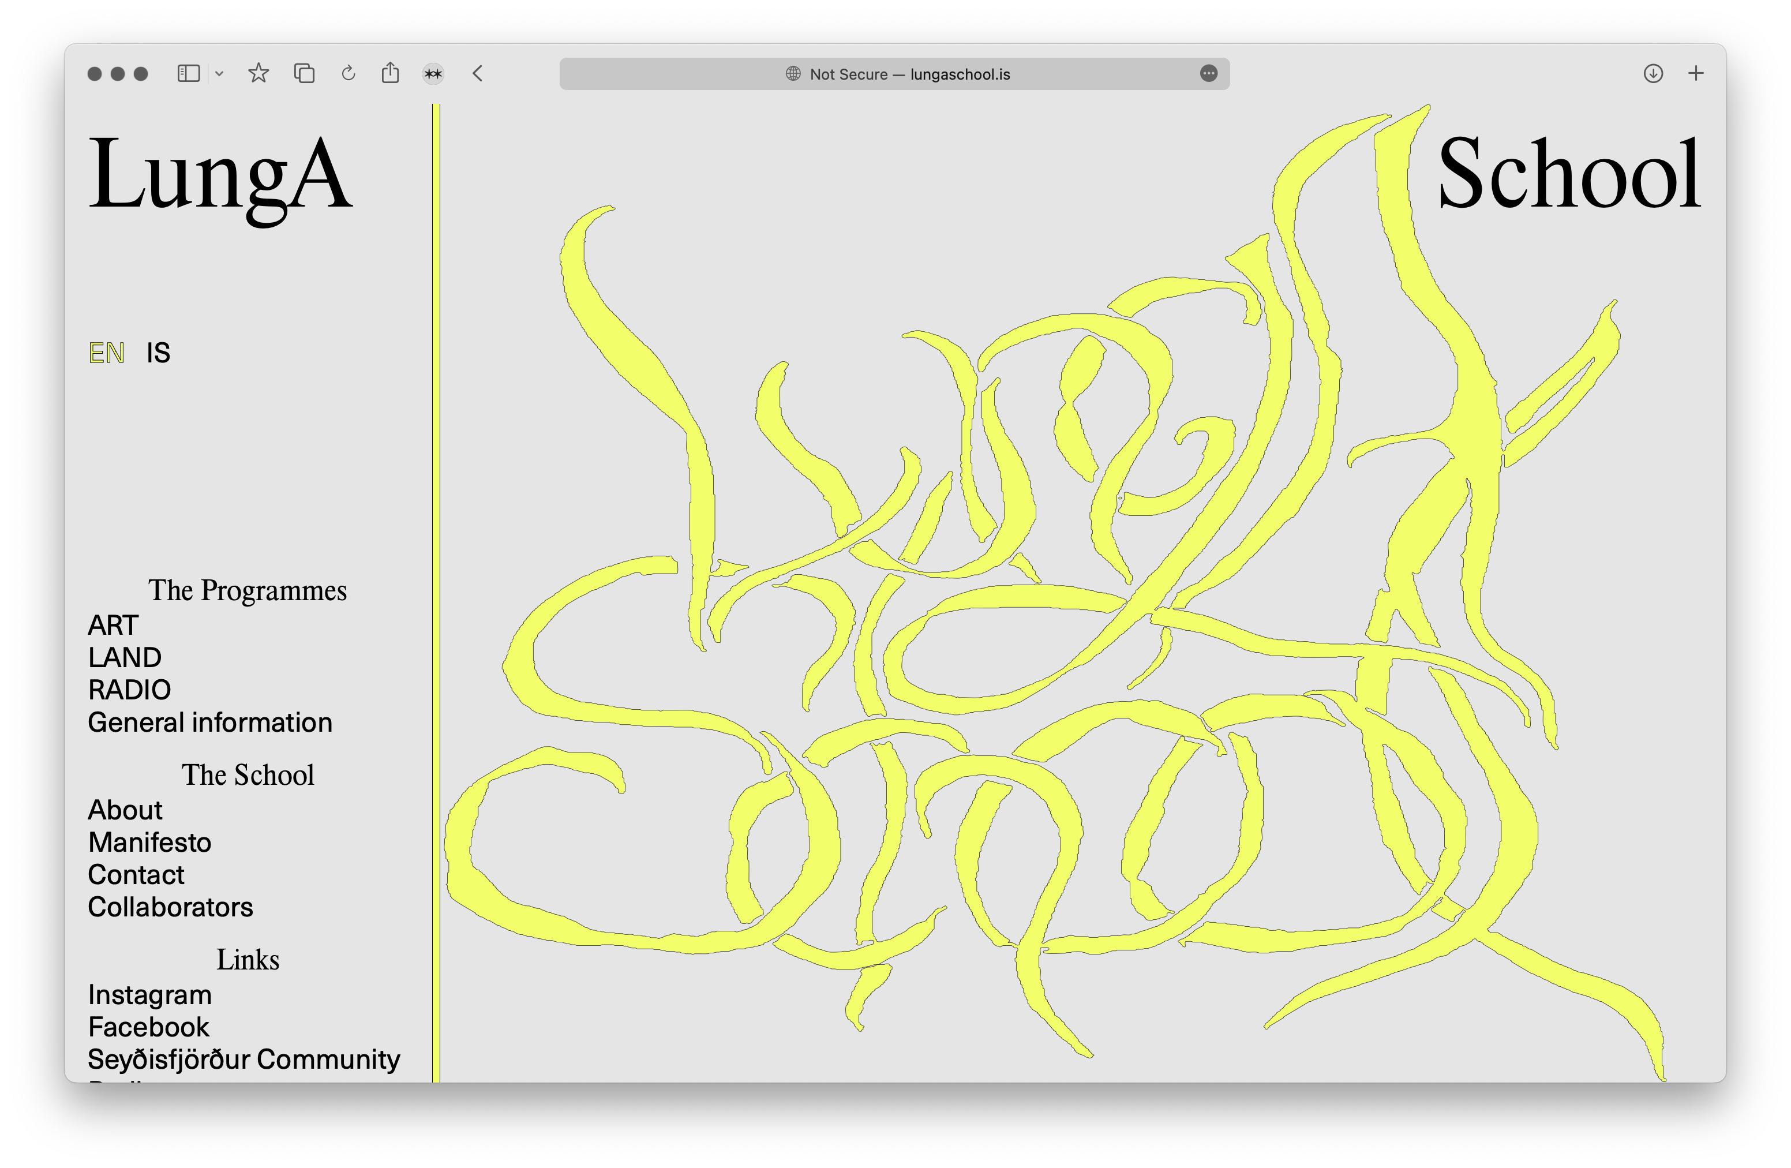The image size is (1791, 1168).
Task: Click the bookmark star icon
Action: 258,74
